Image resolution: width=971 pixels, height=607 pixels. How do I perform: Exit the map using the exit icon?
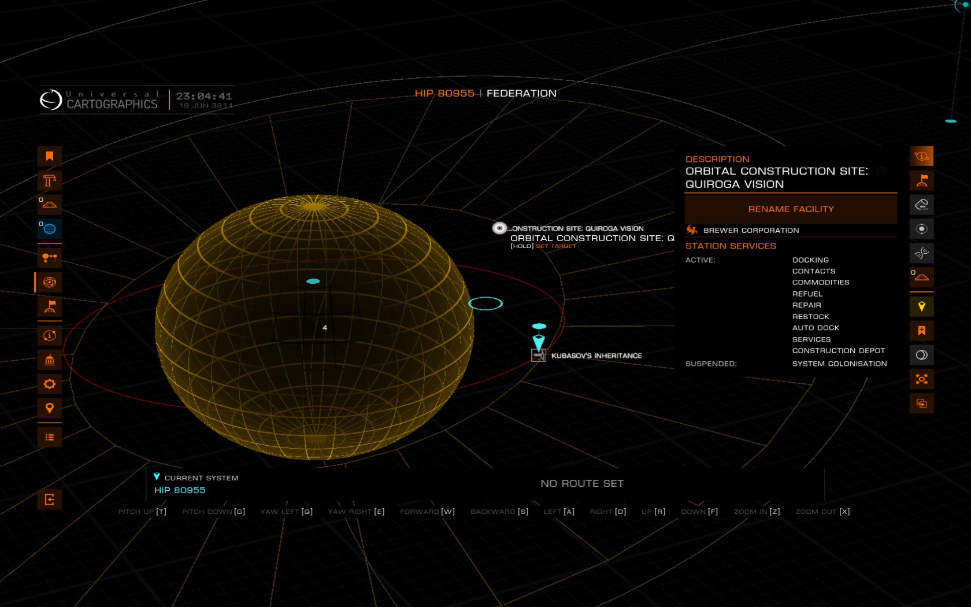50,499
